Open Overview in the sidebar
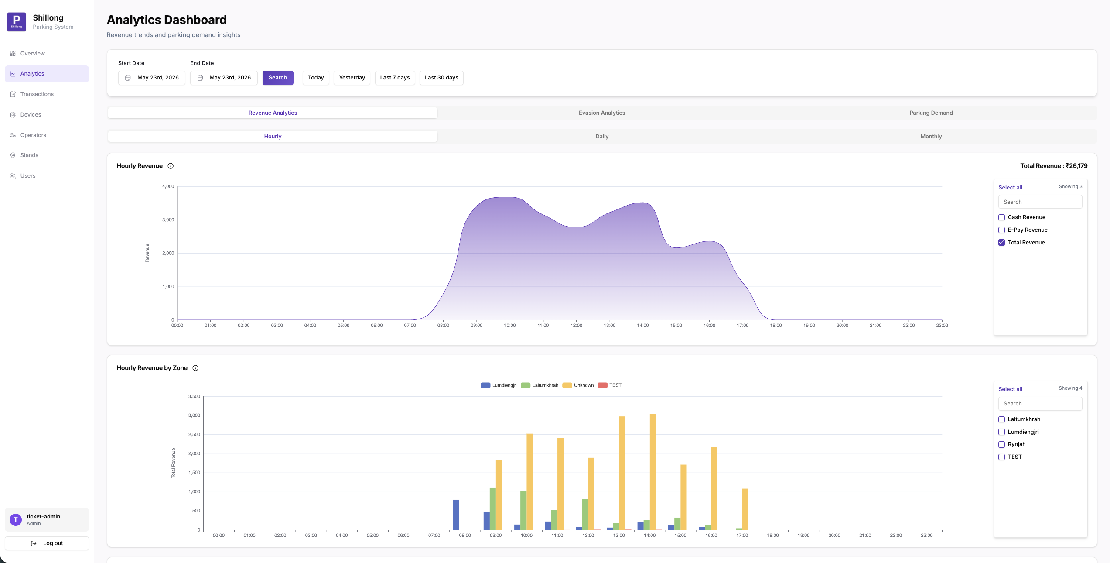 click(x=47, y=53)
